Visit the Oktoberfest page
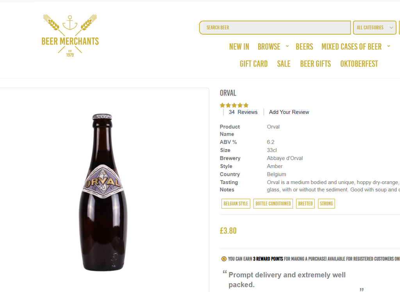The width and height of the screenshot is (400, 292). point(359,64)
